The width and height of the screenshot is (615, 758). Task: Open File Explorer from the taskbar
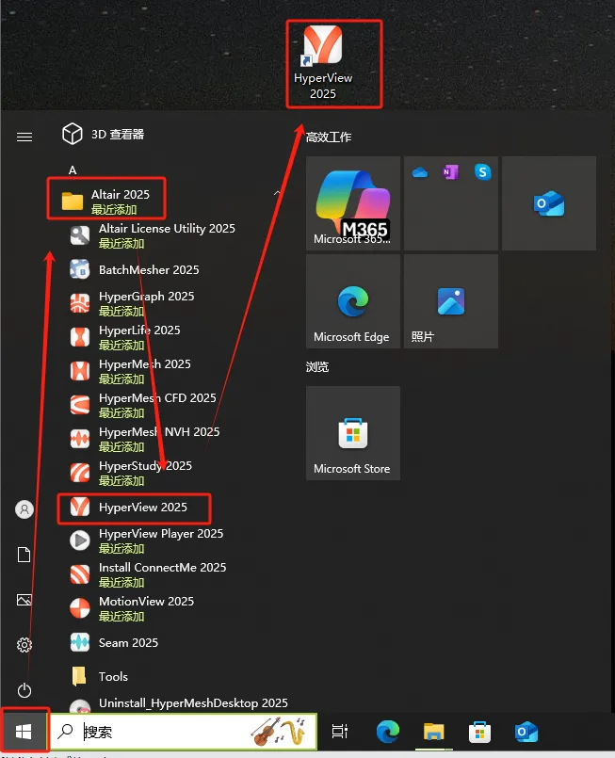pyautogui.click(x=433, y=732)
